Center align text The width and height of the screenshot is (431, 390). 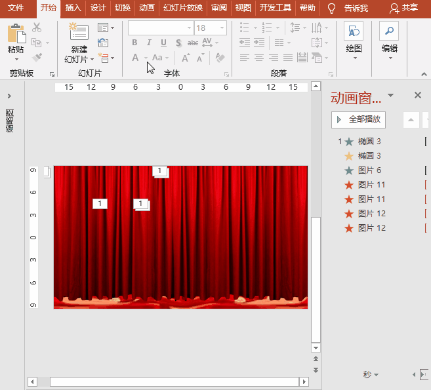pos(259,58)
